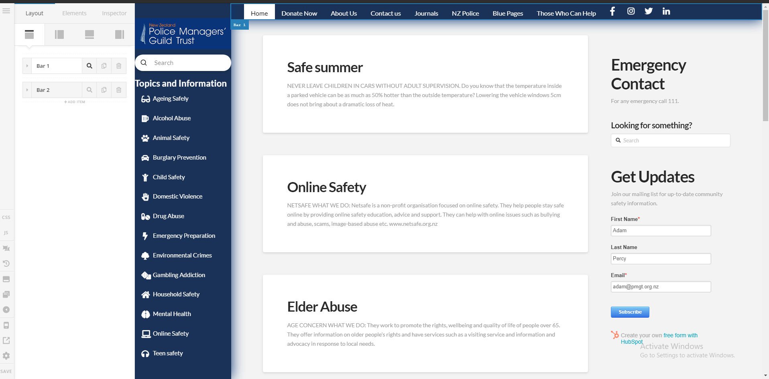769x379 pixels.
Task: Inspect Bar 2 with magnifier icon
Action: (x=90, y=90)
